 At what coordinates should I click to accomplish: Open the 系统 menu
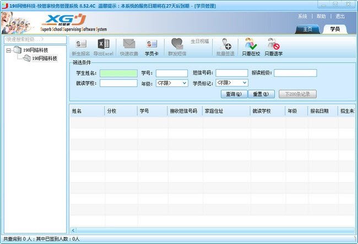pyautogui.click(x=302, y=16)
